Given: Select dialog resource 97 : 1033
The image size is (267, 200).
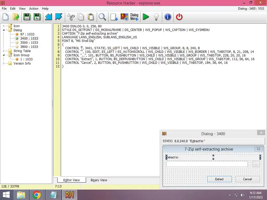Looking at the screenshot, I should (27, 34).
